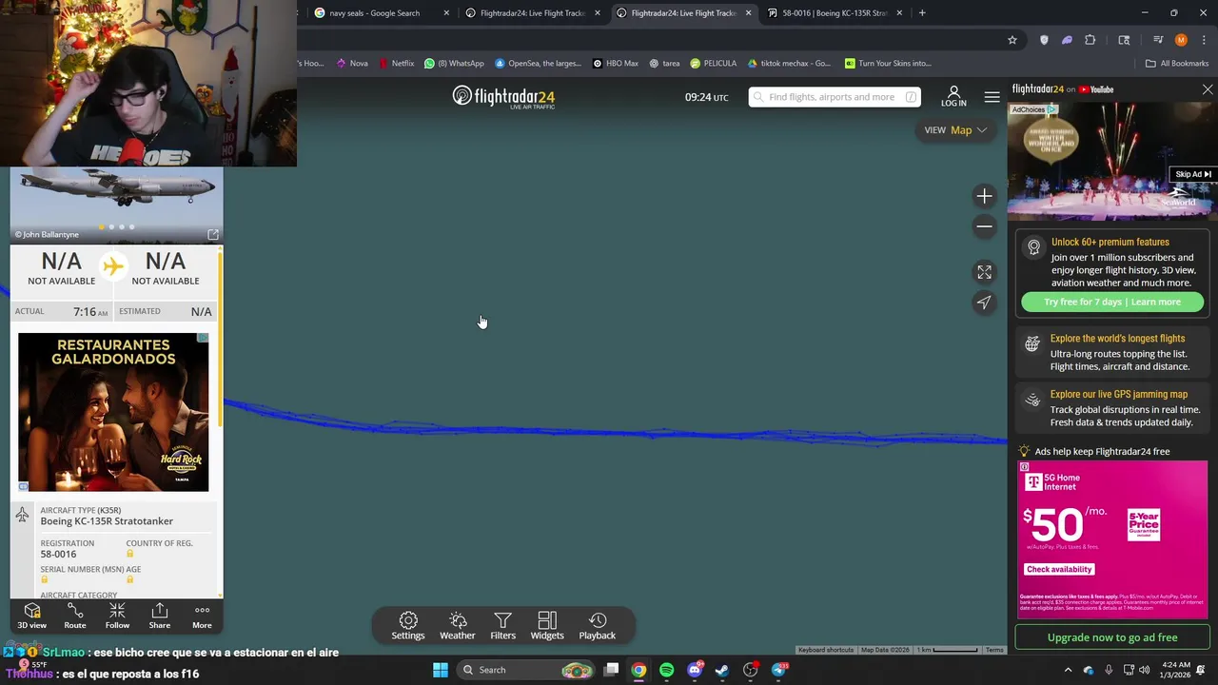Click registration 58-0016 text
This screenshot has height=685, width=1218.
[x=58, y=554]
